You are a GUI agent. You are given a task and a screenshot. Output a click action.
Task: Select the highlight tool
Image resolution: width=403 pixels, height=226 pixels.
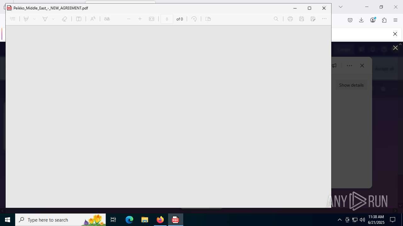pos(26,19)
